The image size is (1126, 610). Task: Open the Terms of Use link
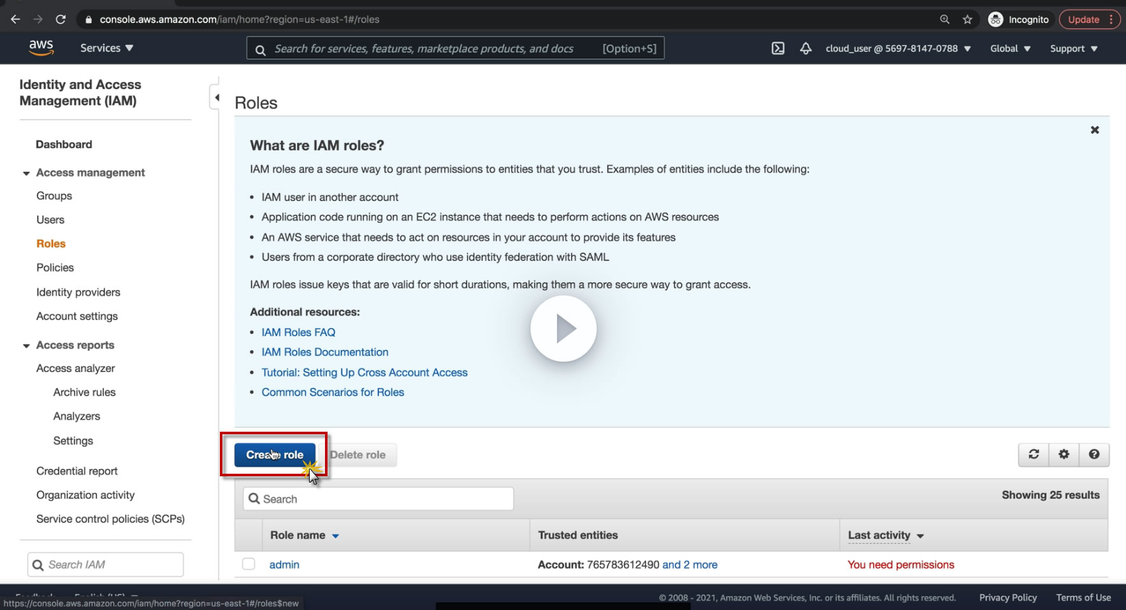point(1083,597)
